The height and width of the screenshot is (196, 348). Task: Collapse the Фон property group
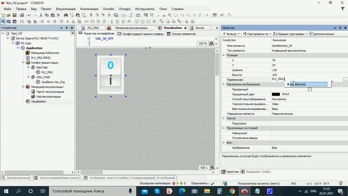pyautogui.click(x=223, y=143)
